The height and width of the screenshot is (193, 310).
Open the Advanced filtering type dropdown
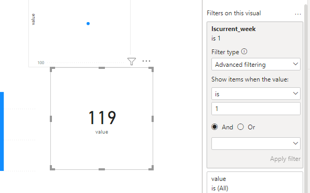pyautogui.click(x=256, y=64)
